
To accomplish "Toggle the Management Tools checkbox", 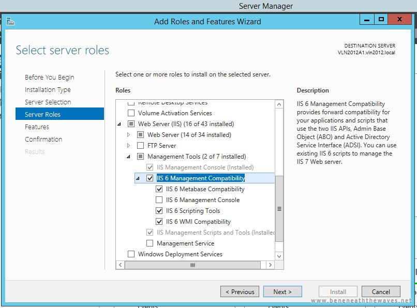I will coord(140,157).
